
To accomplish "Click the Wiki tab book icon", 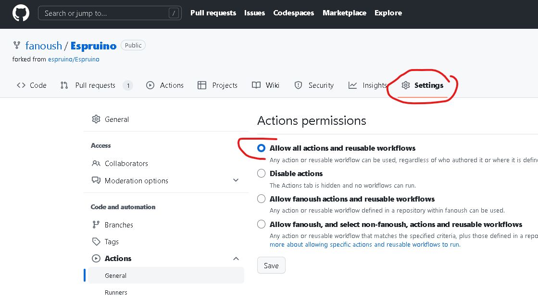I will pyautogui.click(x=256, y=85).
